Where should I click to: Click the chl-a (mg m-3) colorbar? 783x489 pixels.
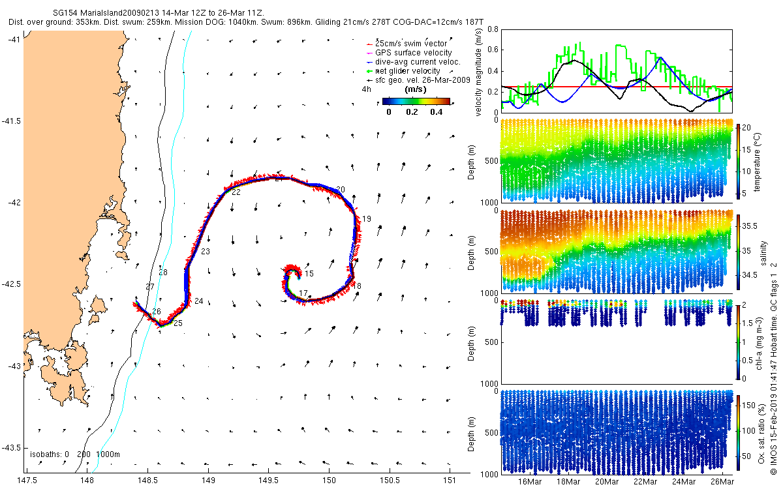[739, 342]
